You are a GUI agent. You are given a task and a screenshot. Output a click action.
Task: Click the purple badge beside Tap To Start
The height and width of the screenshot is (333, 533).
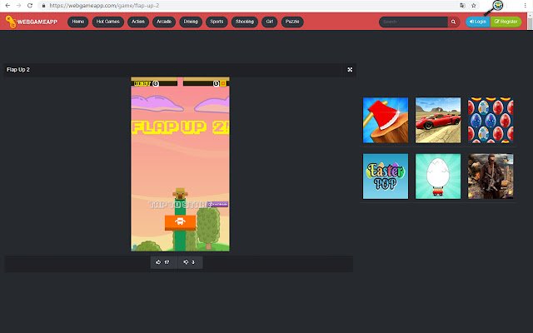click(x=218, y=204)
